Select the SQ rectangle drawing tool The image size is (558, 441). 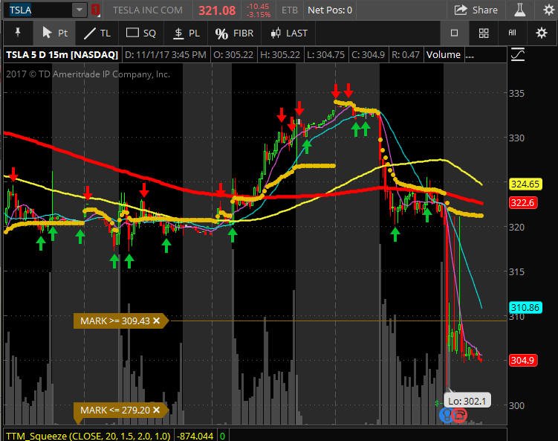click(141, 33)
